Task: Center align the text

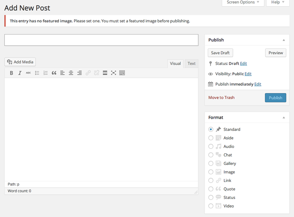Action: pyautogui.click(x=71, y=73)
